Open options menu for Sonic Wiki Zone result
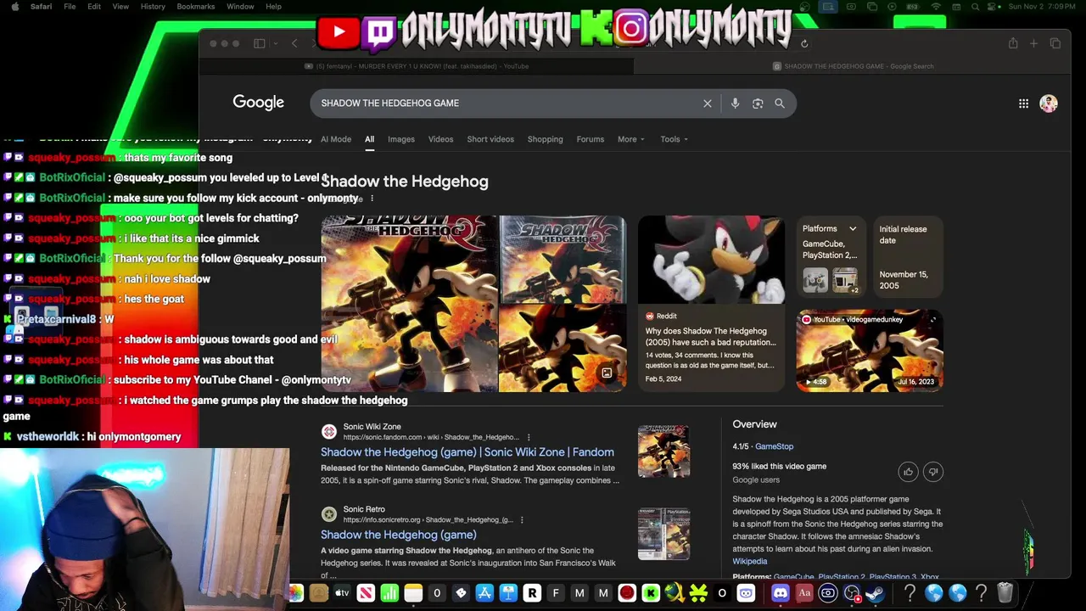 529,437
